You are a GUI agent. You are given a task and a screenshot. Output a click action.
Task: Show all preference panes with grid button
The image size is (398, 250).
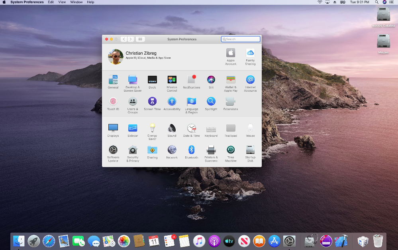[140, 39]
